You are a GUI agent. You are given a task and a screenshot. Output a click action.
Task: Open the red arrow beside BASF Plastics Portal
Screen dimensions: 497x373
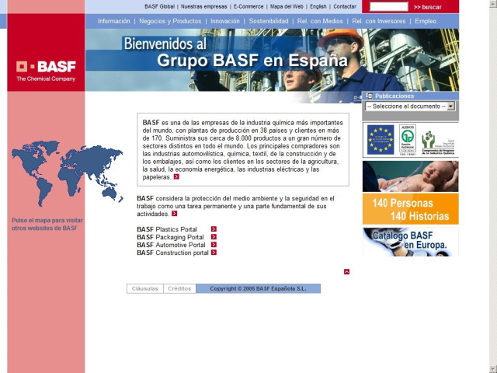tap(214, 229)
